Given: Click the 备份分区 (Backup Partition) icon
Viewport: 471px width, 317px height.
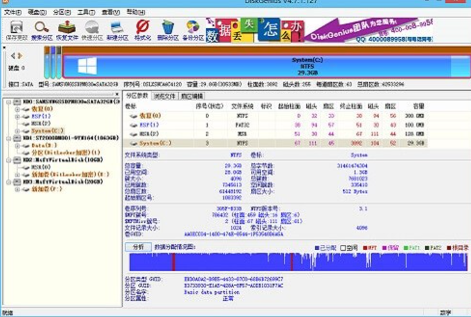Looking at the screenshot, I should [192, 30].
